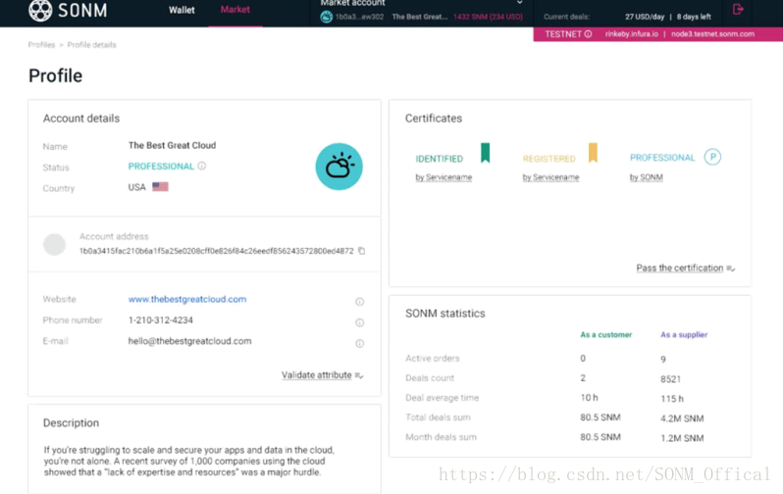Switch to the Market tab

(x=235, y=10)
